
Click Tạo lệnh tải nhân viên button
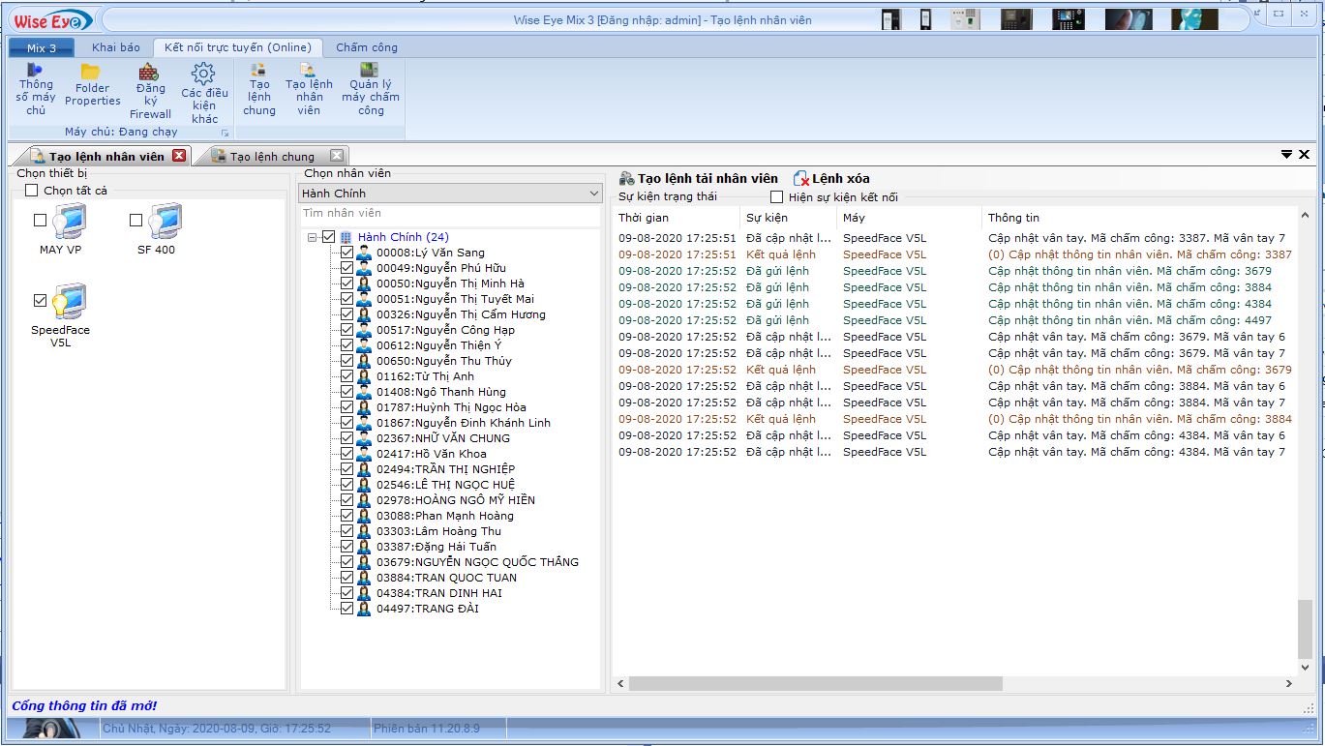[698, 178]
